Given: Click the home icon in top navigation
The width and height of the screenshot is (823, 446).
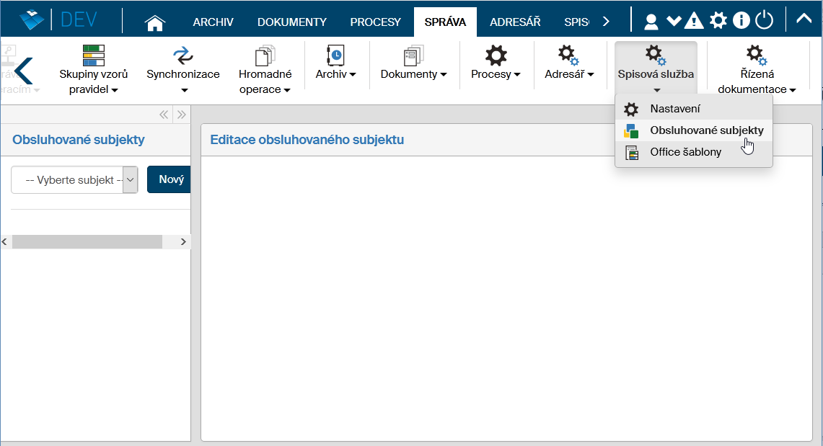Looking at the screenshot, I should 155,22.
